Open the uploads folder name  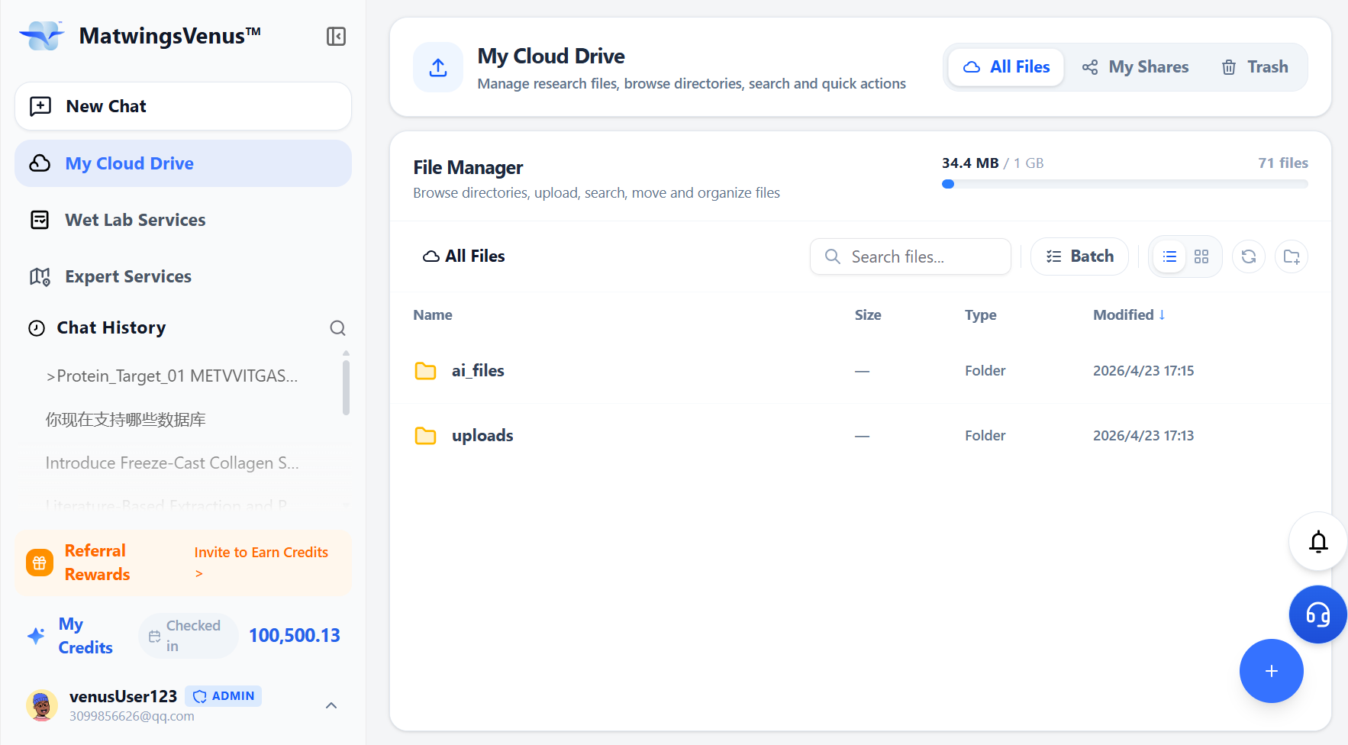coord(482,436)
